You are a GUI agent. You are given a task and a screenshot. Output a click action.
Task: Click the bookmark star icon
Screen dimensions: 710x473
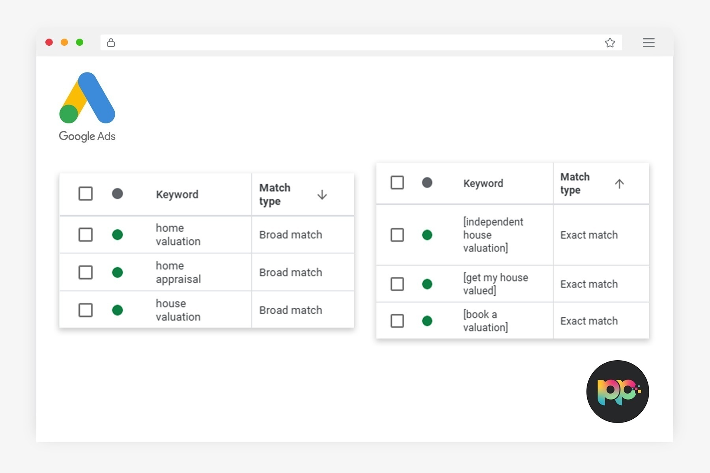[x=610, y=43]
